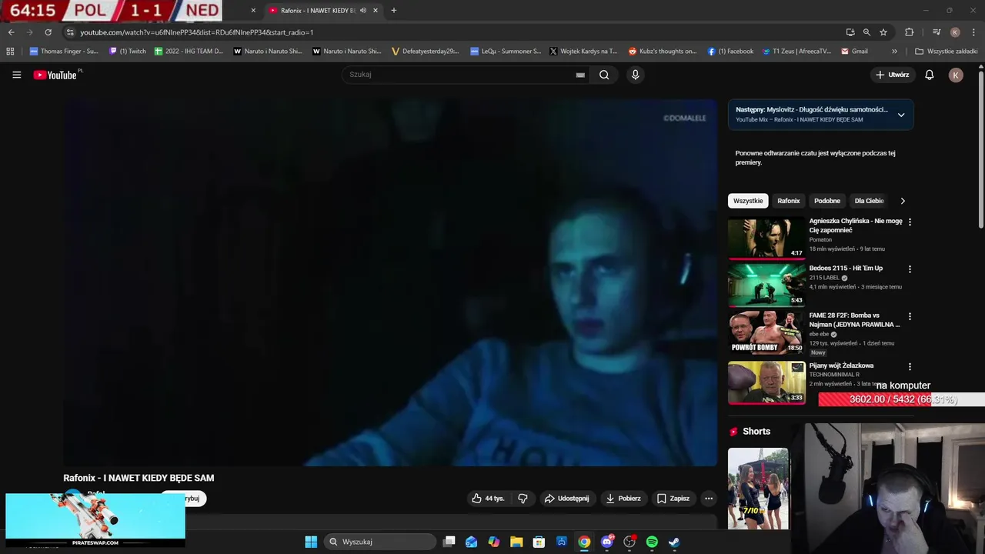This screenshot has width=985, height=554.
Task: Open the Utwórz create menu
Action: [x=893, y=75]
